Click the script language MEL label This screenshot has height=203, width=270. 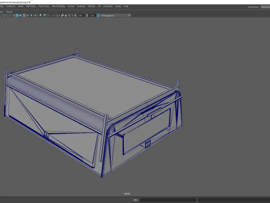point(135,200)
